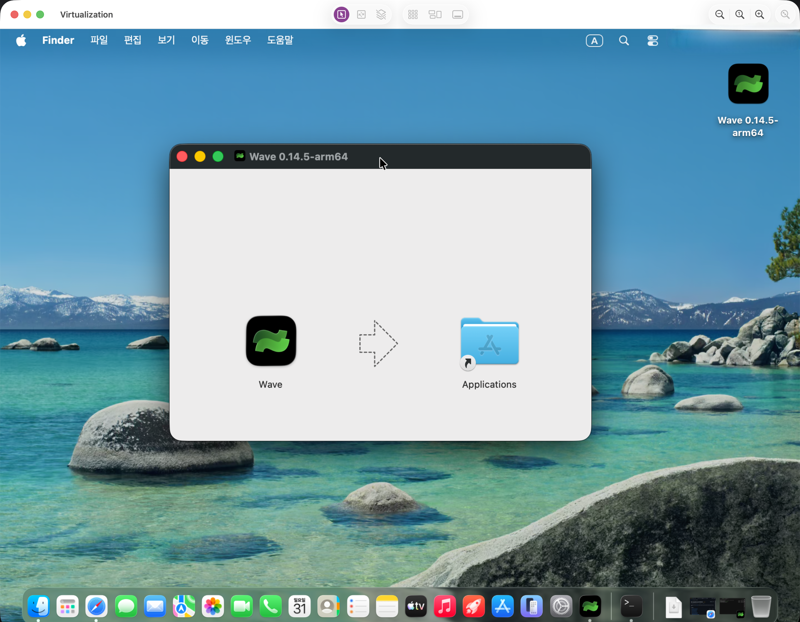Image resolution: width=800 pixels, height=622 pixels.
Task: Restore the minimized Safari window from the Dock
Action: click(x=702, y=608)
